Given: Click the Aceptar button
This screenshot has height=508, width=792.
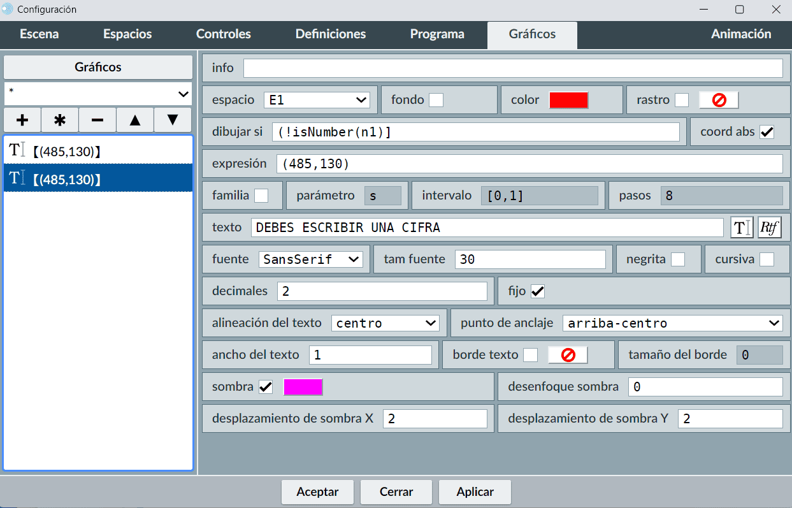Looking at the screenshot, I should coord(317,492).
